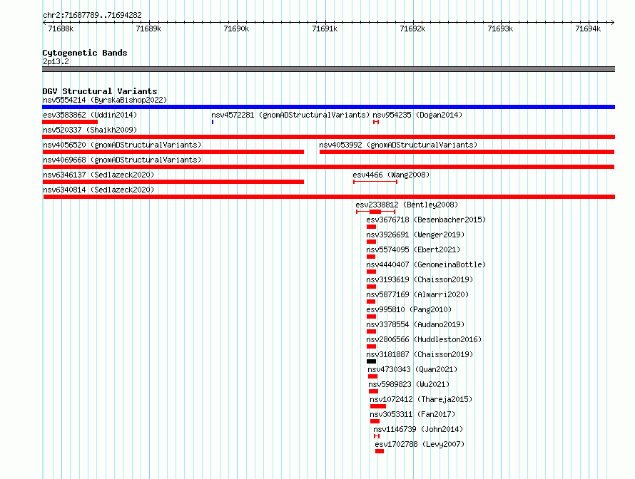Click the esv4466 thin red interval line

(375, 182)
